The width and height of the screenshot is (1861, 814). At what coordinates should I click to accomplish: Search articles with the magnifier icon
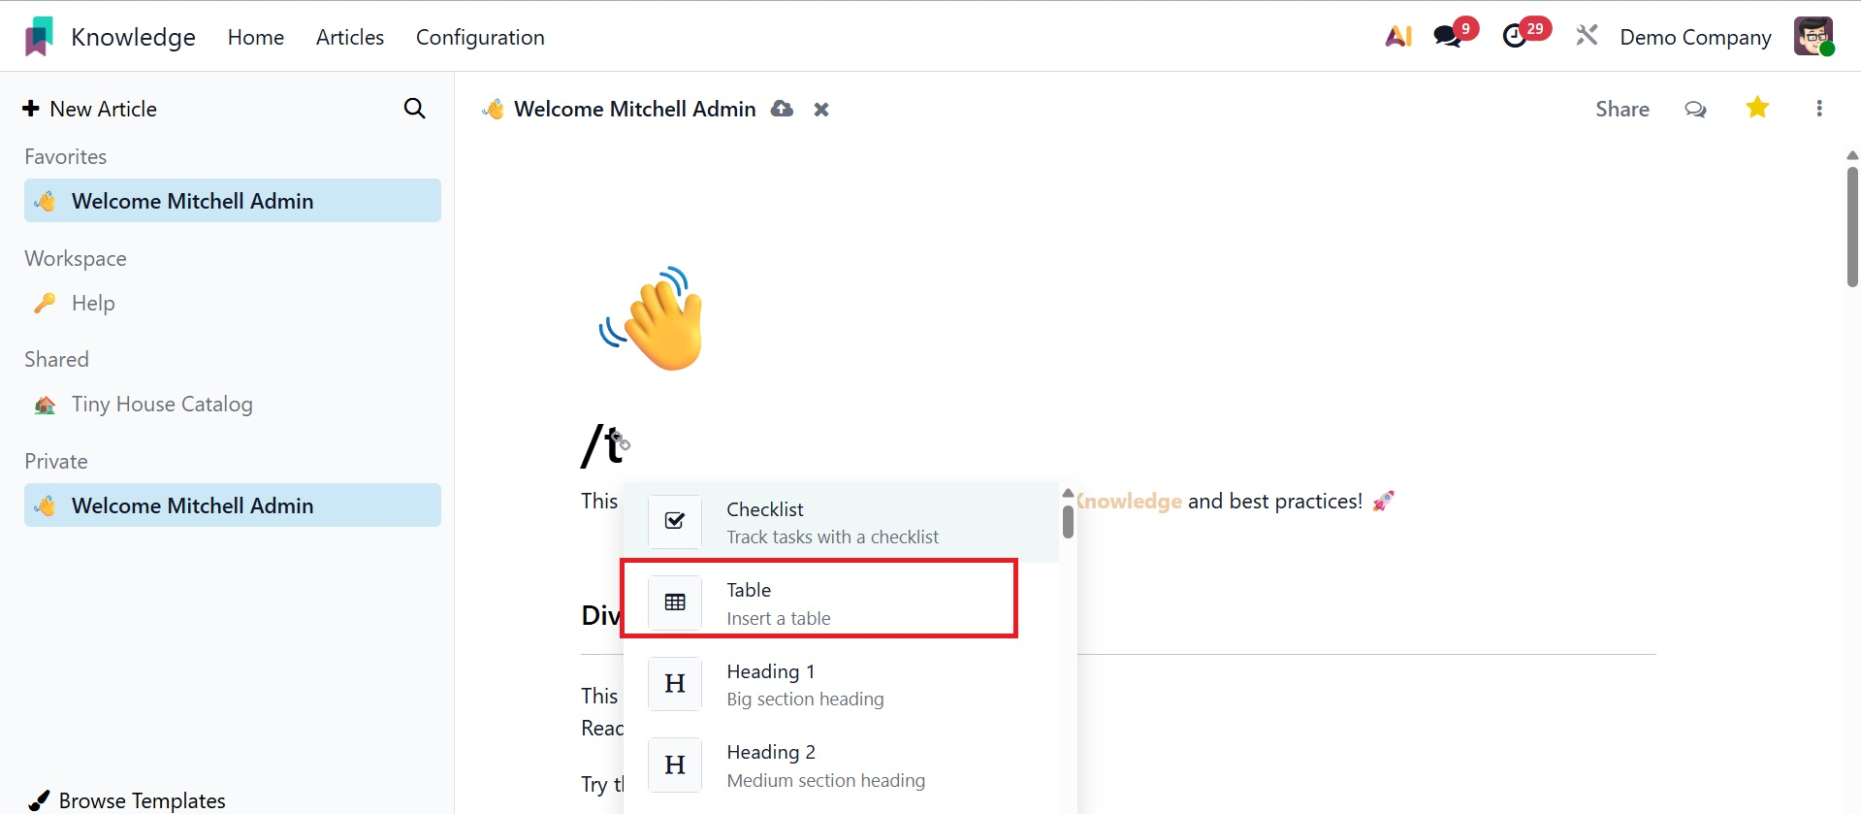pyautogui.click(x=414, y=109)
